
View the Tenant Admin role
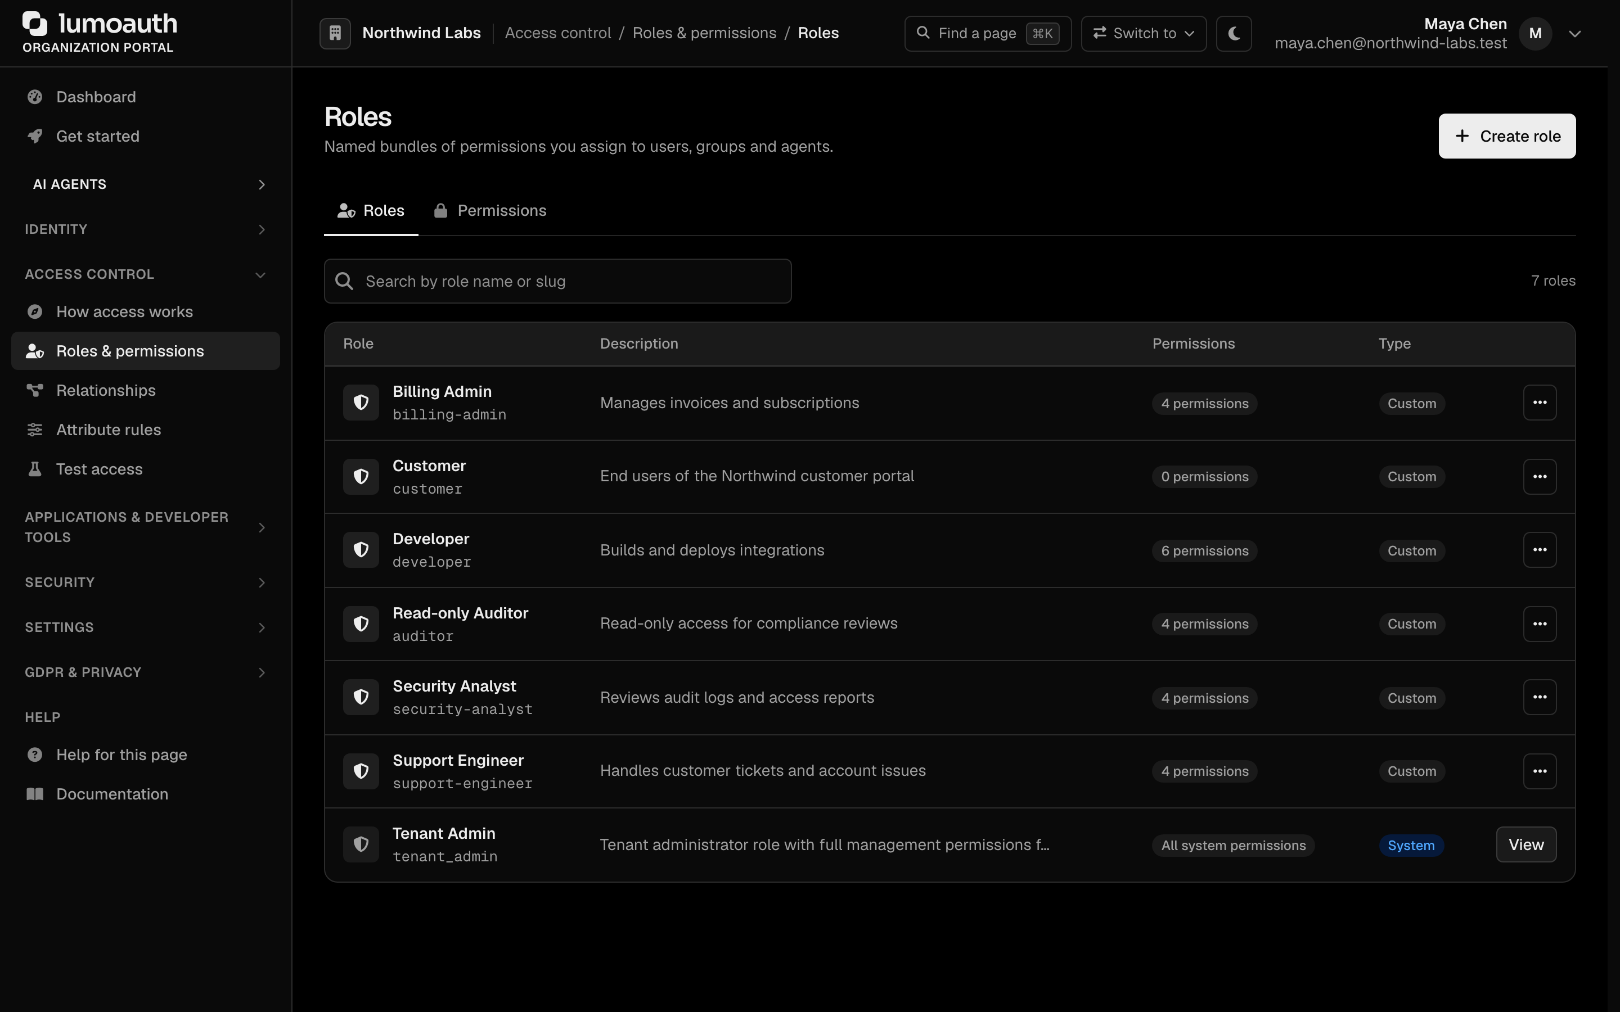pos(1526,844)
